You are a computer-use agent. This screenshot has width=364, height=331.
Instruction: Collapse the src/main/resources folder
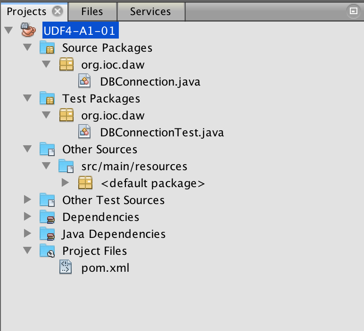[x=46, y=165]
